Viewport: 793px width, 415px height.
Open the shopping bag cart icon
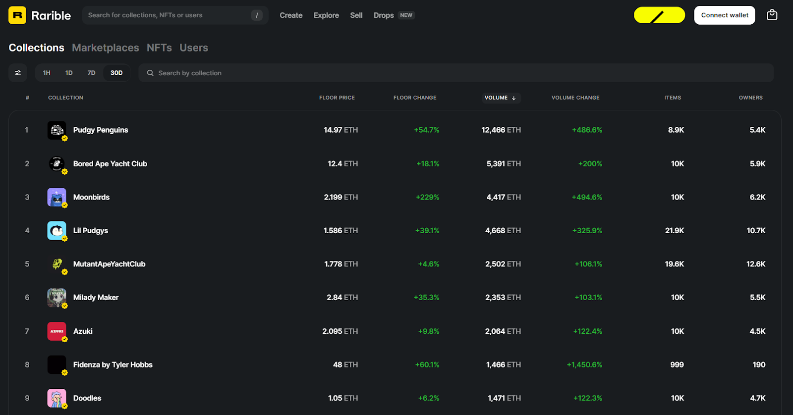772,15
